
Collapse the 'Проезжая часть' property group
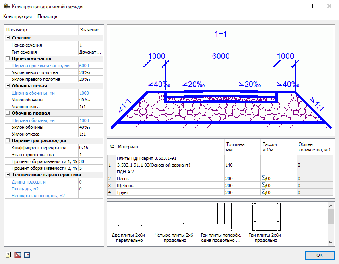click(8, 59)
